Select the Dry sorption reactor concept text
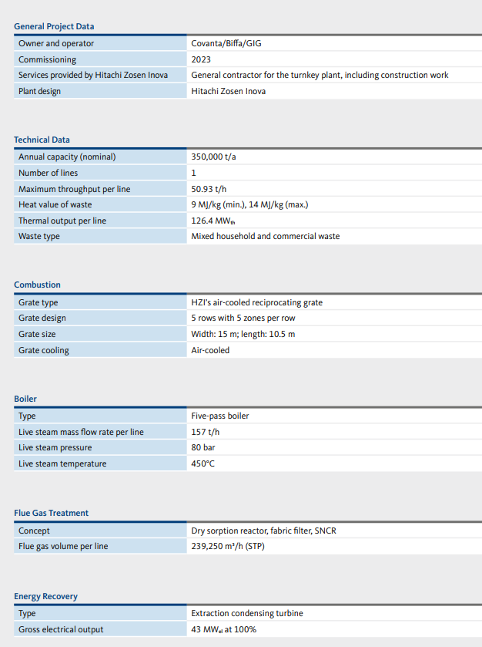Viewport: 482px width, 647px height. pyautogui.click(x=263, y=531)
